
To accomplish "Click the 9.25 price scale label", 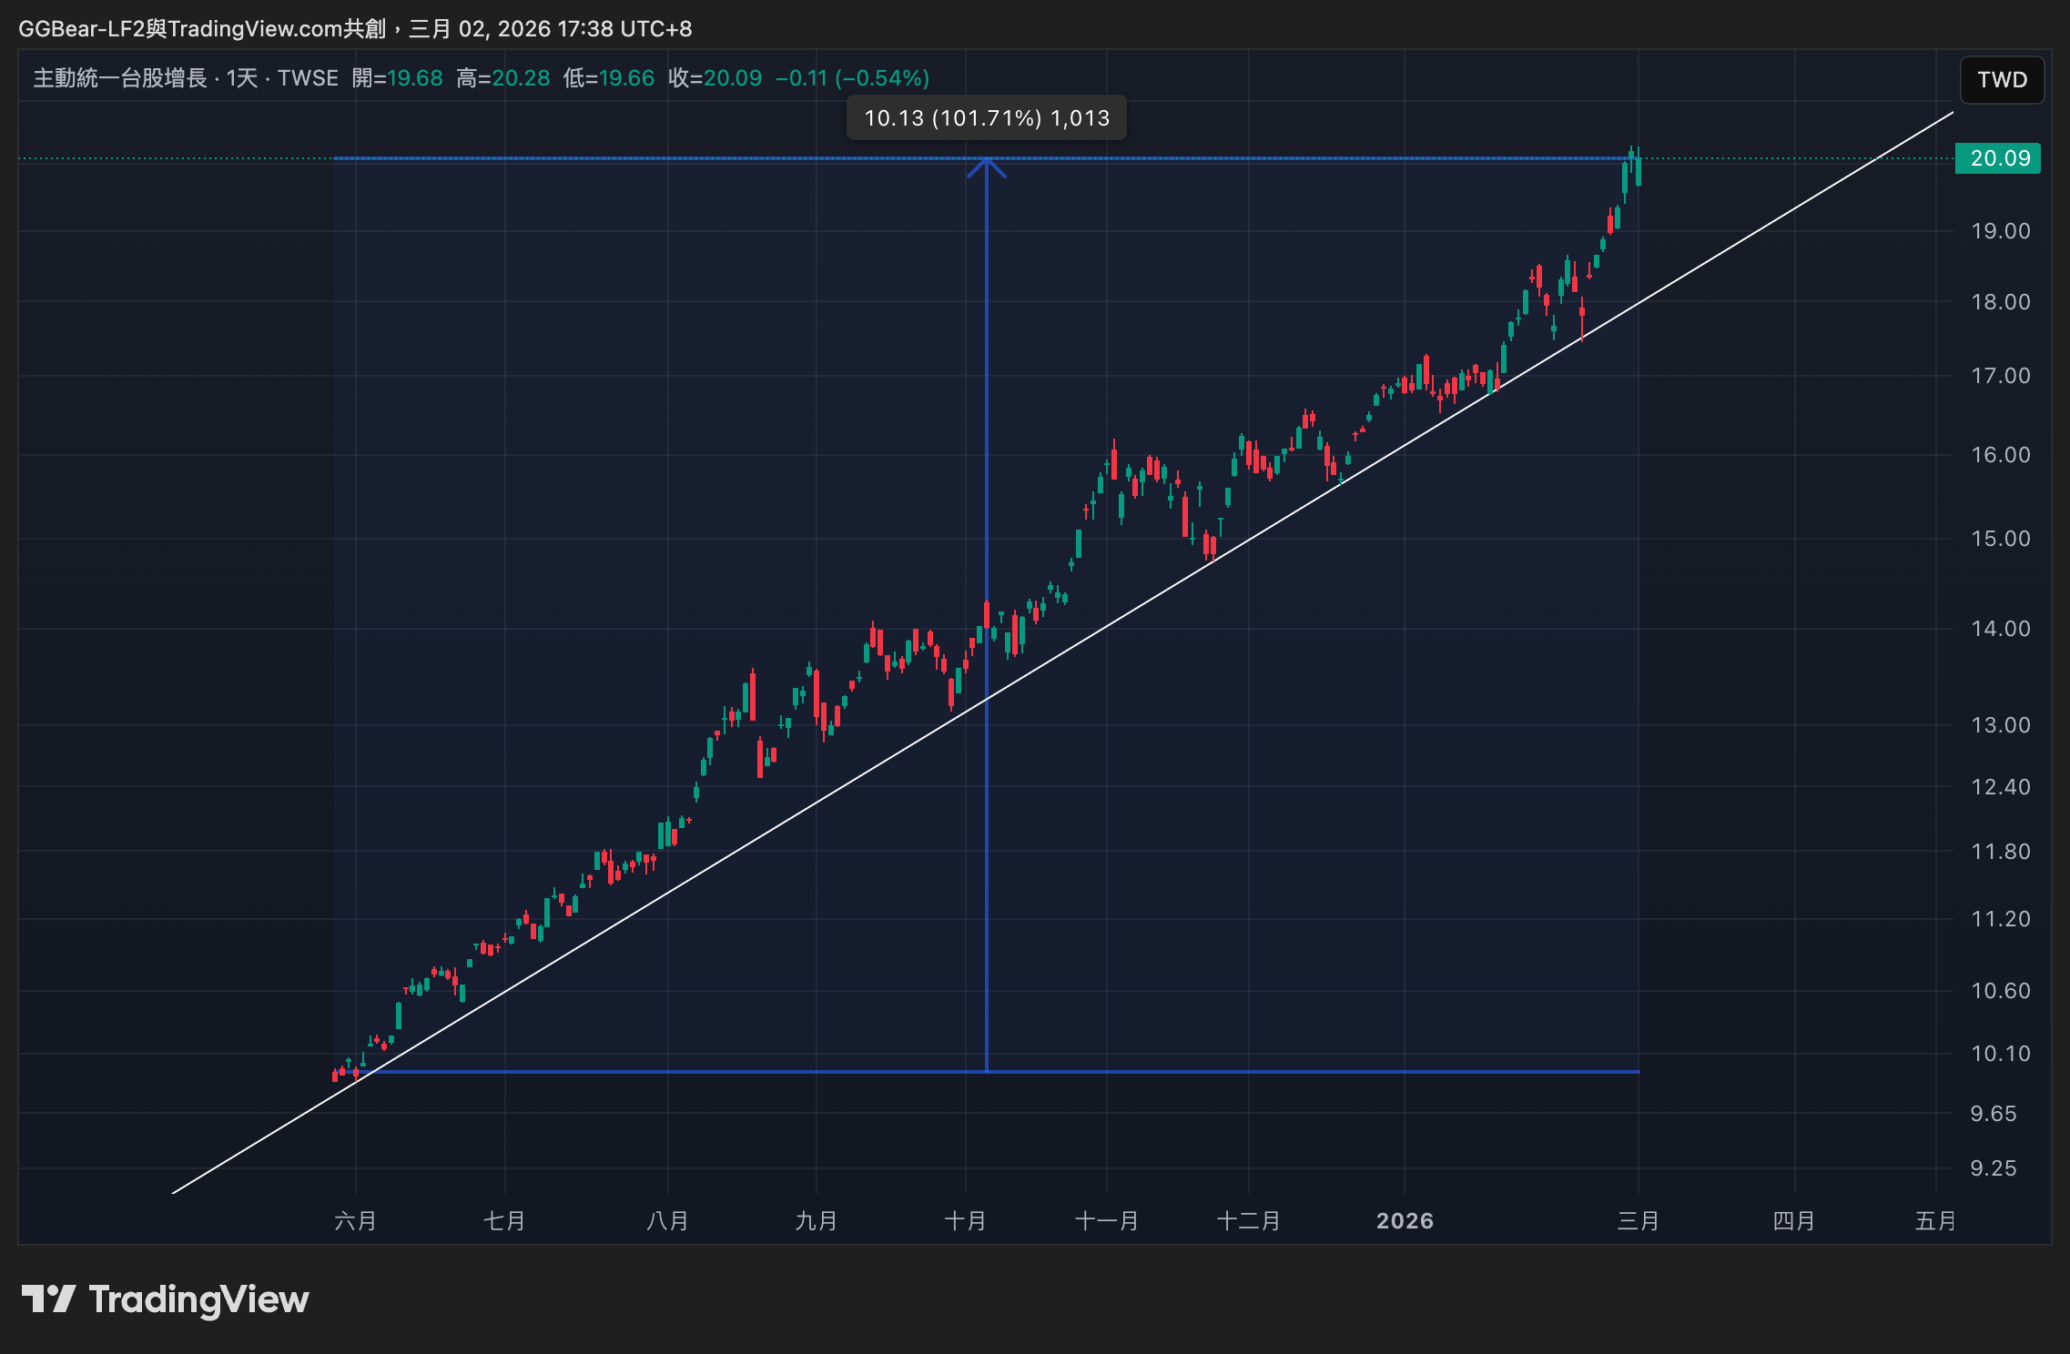I will click(1993, 1168).
